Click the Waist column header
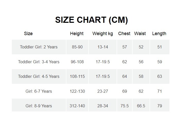This screenshot has width=182, height=115. click(140, 34)
